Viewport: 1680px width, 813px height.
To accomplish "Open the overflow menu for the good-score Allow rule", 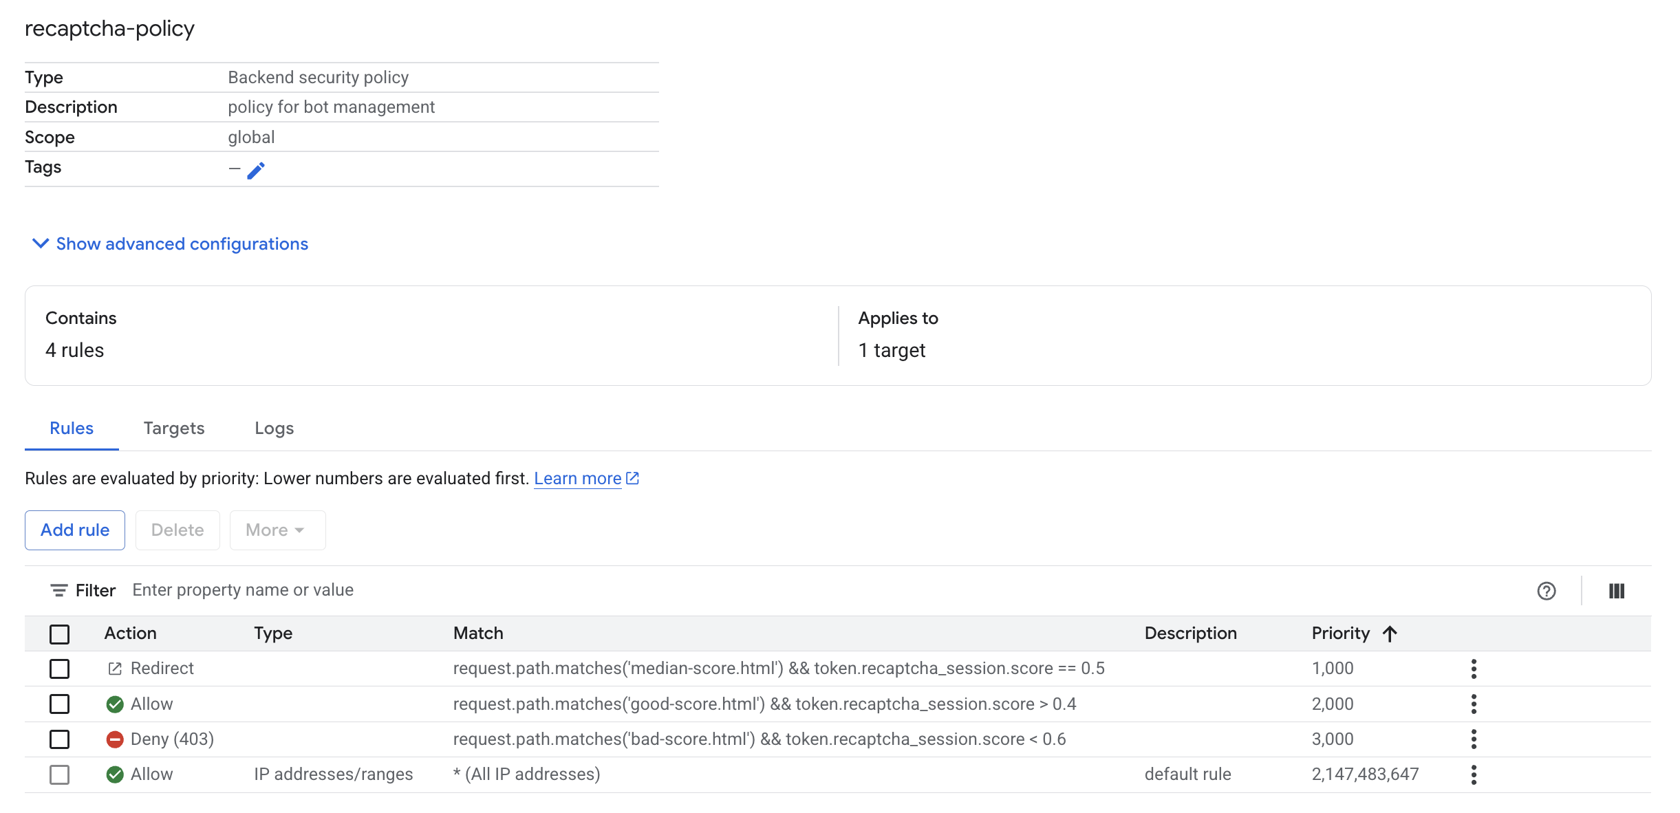I will pos(1474,704).
